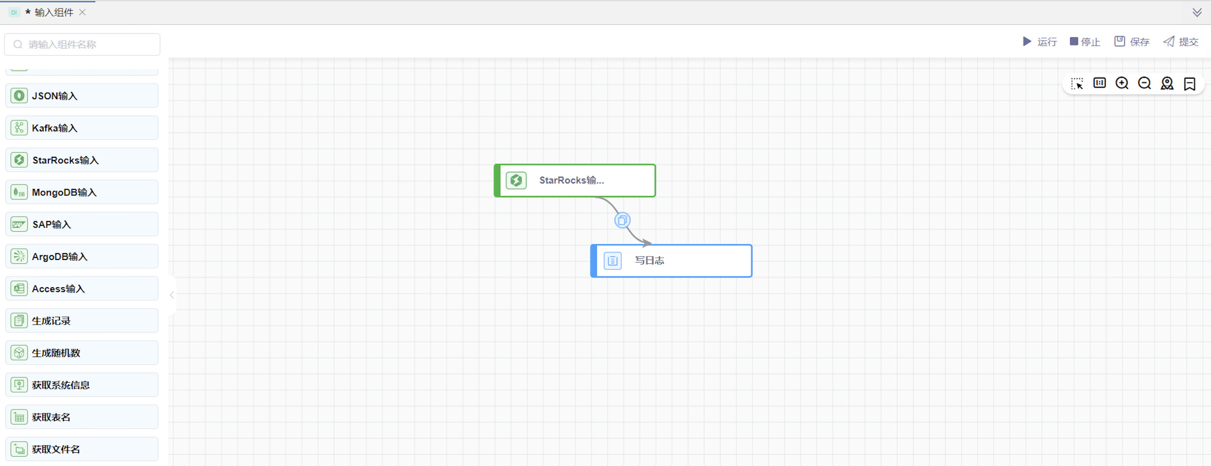Click the canvas zoom-in magnifier icon
Screen dimensions: 1211x466
[1122, 83]
